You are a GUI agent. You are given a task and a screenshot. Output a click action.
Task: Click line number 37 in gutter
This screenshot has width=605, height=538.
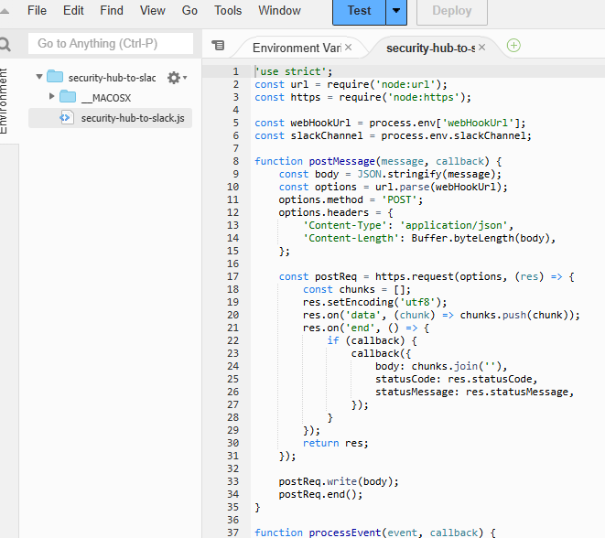tap(233, 533)
